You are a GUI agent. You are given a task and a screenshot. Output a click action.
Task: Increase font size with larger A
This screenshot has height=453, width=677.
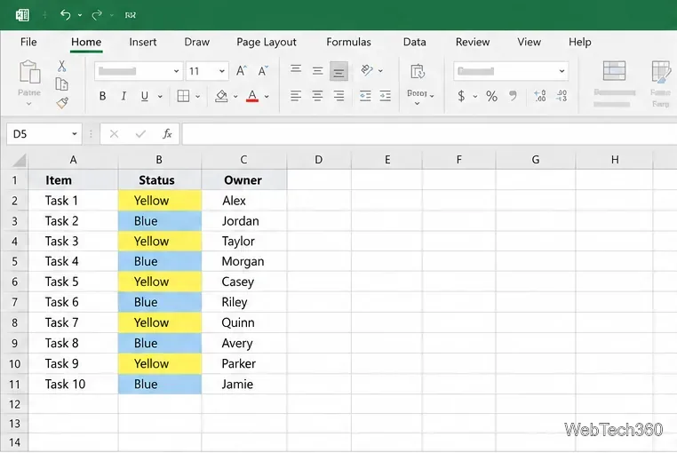click(242, 71)
